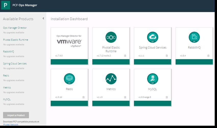
Task: Click the PCF Ops Manager header title
Action: click(25, 5)
